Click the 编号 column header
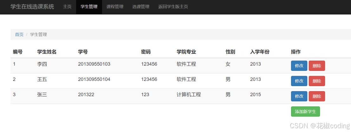This screenshot has height=132, width=351. click(x=18, y=52)
